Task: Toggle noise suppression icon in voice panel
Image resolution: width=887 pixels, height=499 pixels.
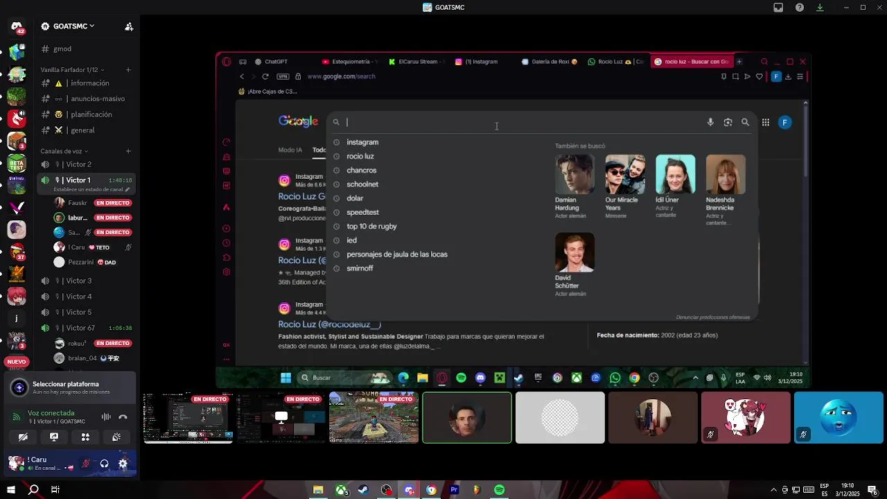Action: pos(106,417)
